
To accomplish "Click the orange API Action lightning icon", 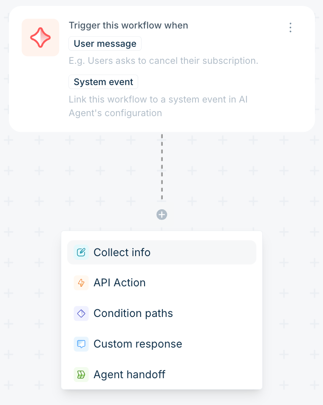I will 81,283.
